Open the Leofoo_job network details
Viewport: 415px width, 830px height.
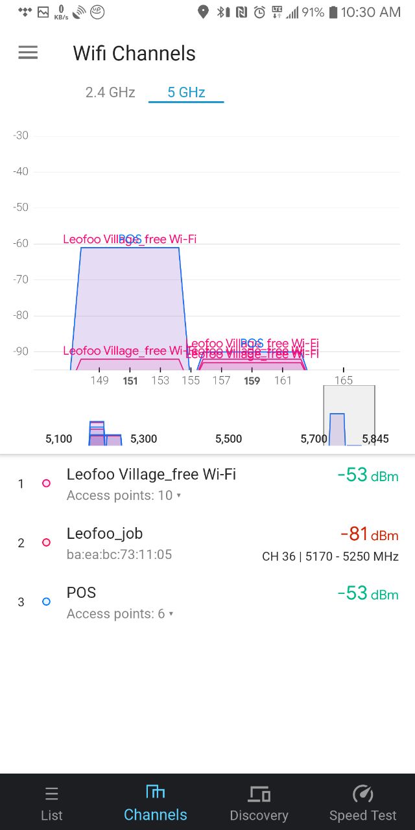point(207,543)
